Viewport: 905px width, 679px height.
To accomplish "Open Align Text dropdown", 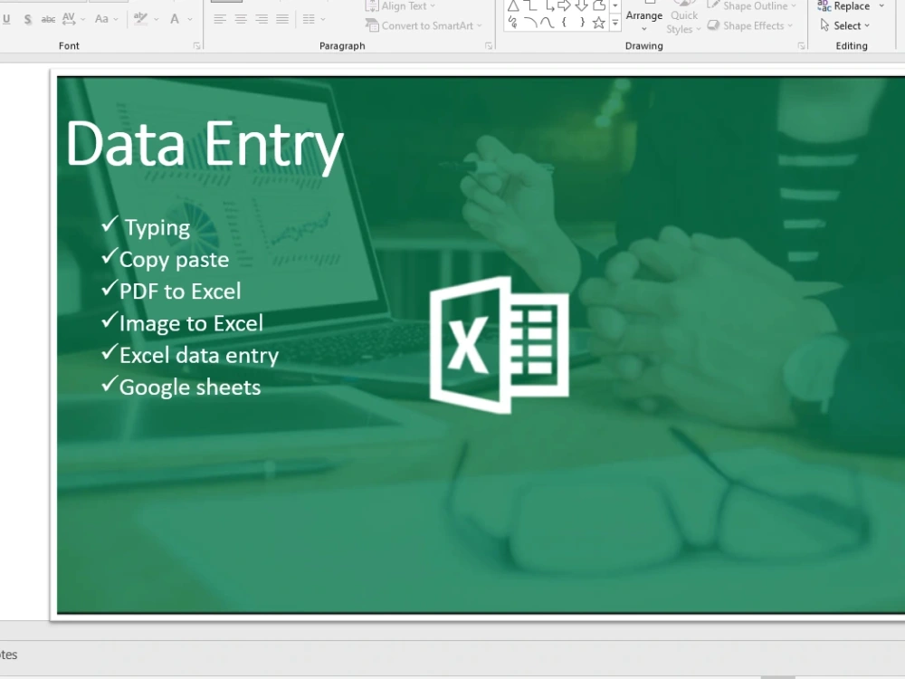I will pos(400,5).
